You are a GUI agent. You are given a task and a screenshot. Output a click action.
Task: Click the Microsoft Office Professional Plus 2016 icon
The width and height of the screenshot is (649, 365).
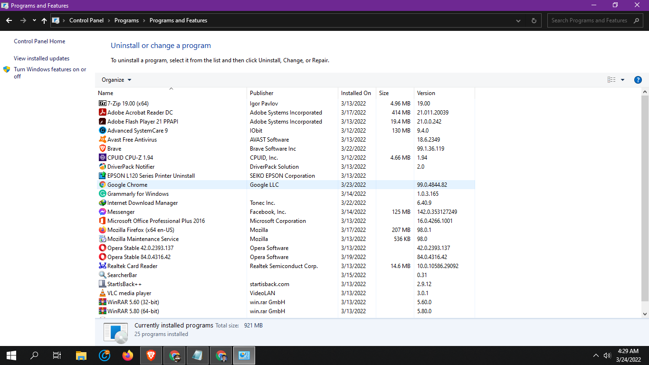pyautogui.click(x=102, y=221)
